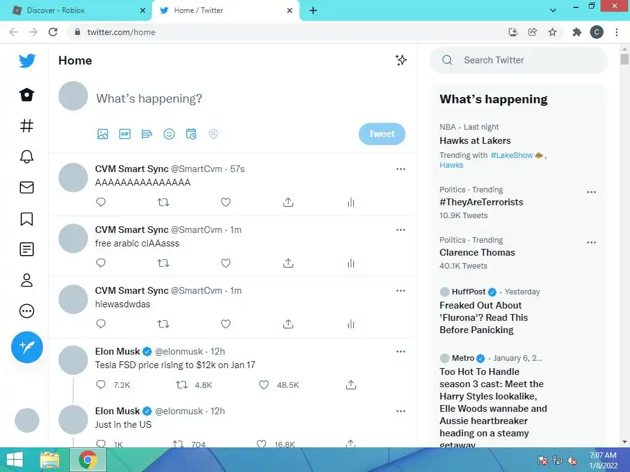
Task: Open Notifications bell icon
Action: tap(26, 157)
